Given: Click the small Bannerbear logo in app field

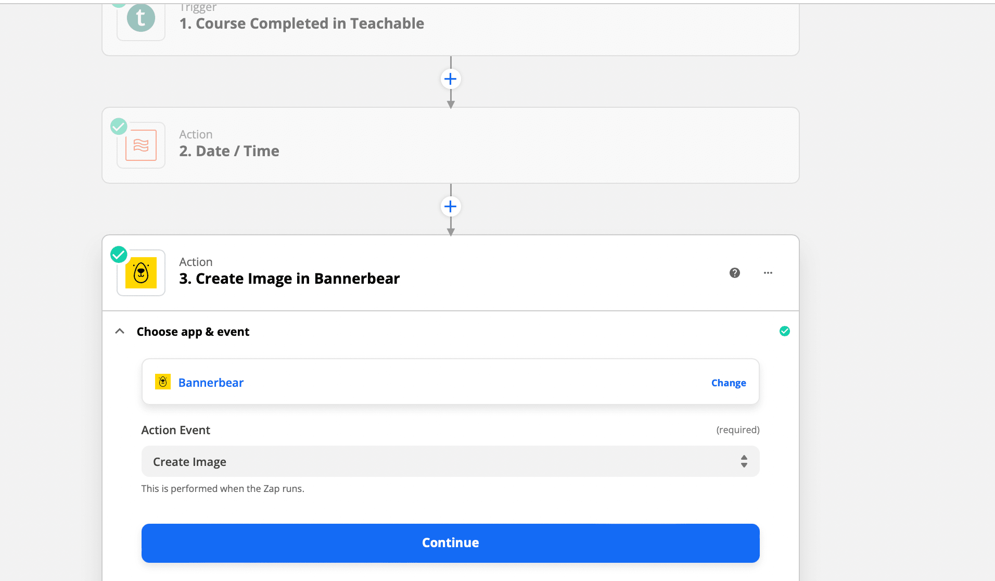Looking at the screenshot, I should [x=163, y=382].
